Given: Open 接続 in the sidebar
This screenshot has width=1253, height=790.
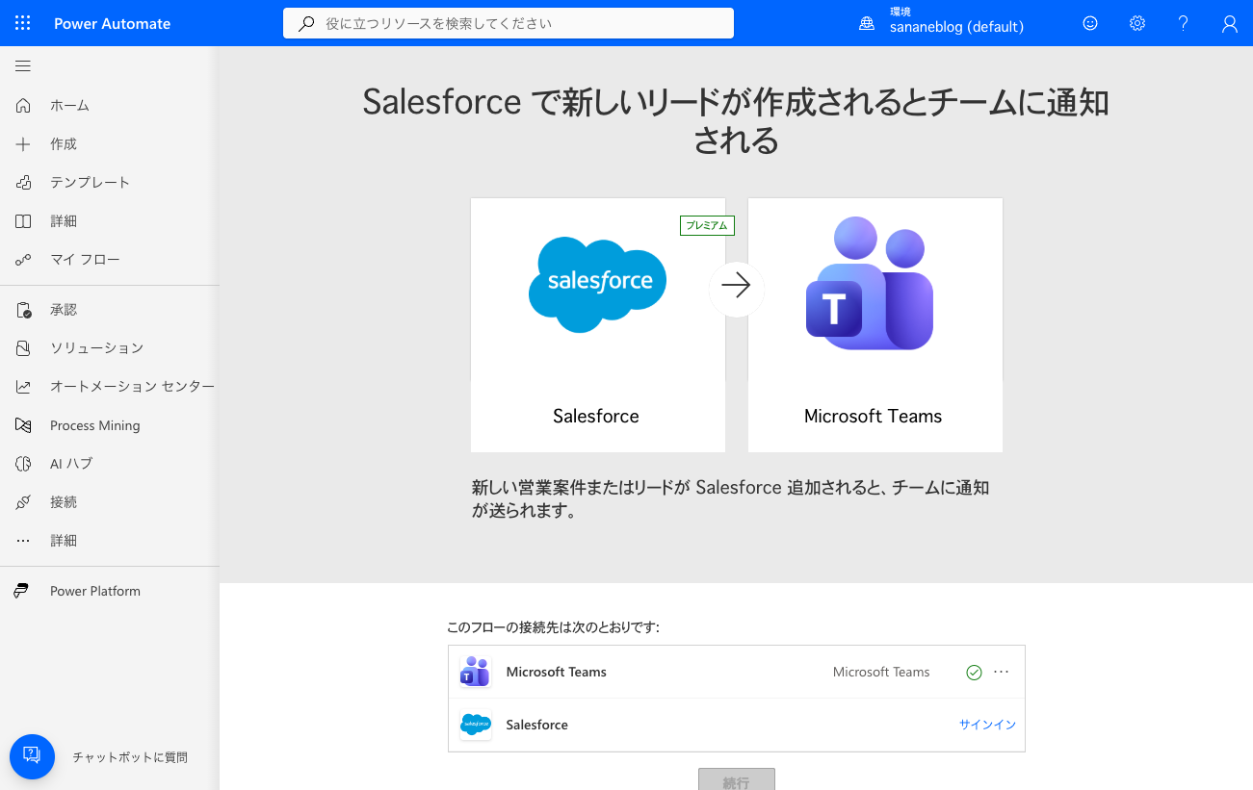Looking at the screenshot, I should (x=64, y=502).
